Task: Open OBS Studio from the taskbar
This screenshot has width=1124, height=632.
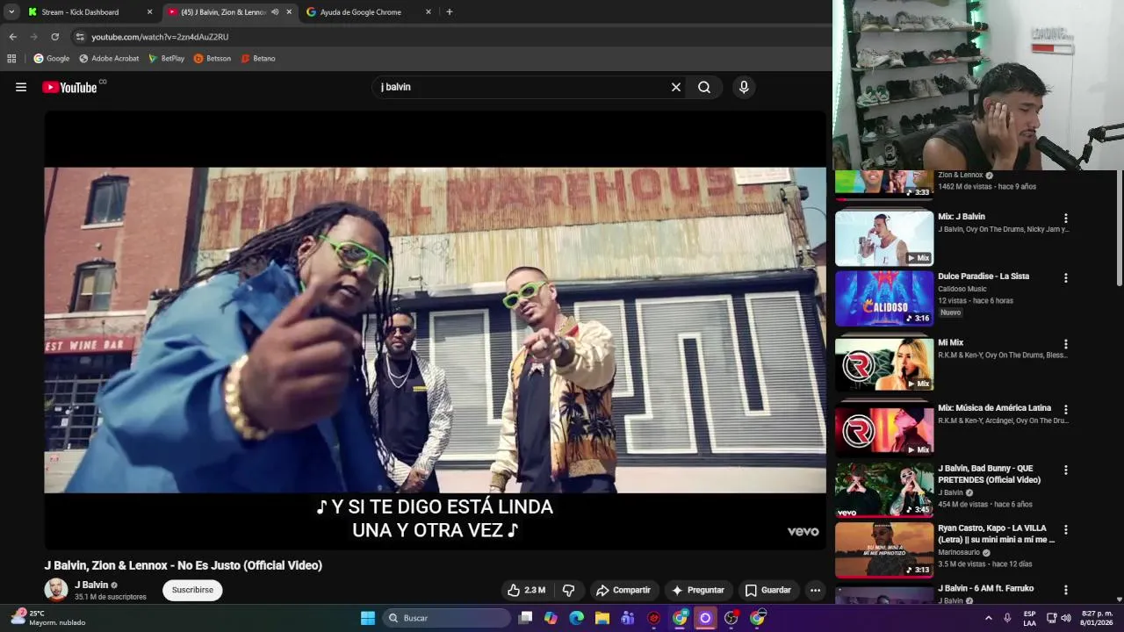Action: tap(731, 618)
